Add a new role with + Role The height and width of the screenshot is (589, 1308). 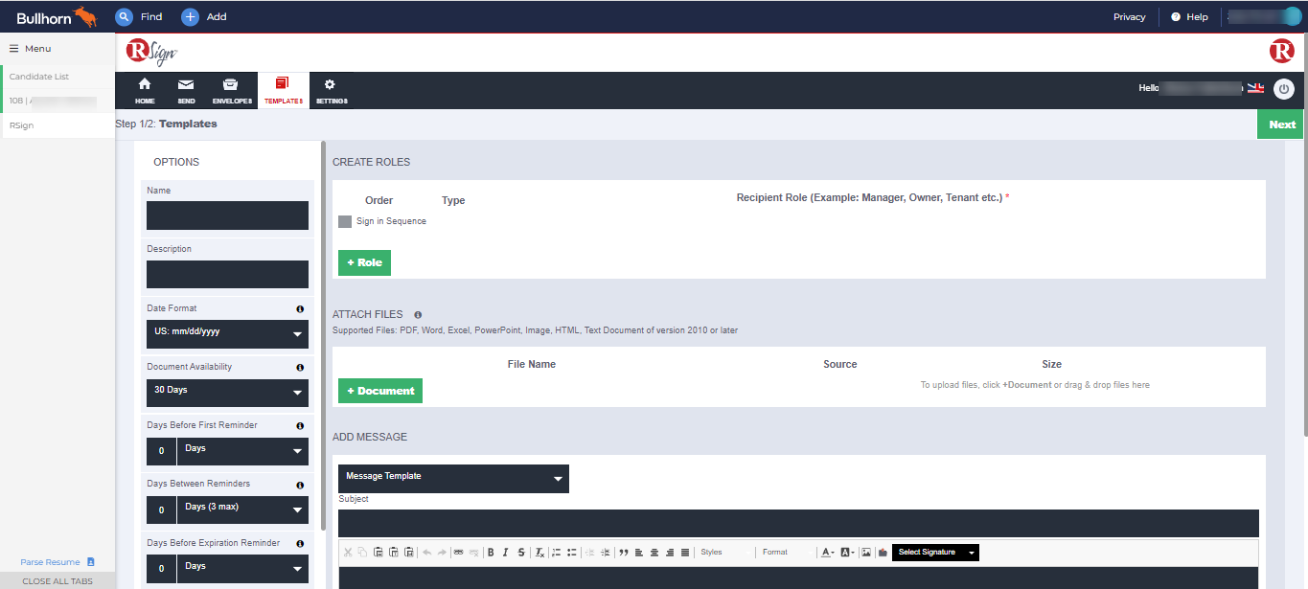(364, 262)
